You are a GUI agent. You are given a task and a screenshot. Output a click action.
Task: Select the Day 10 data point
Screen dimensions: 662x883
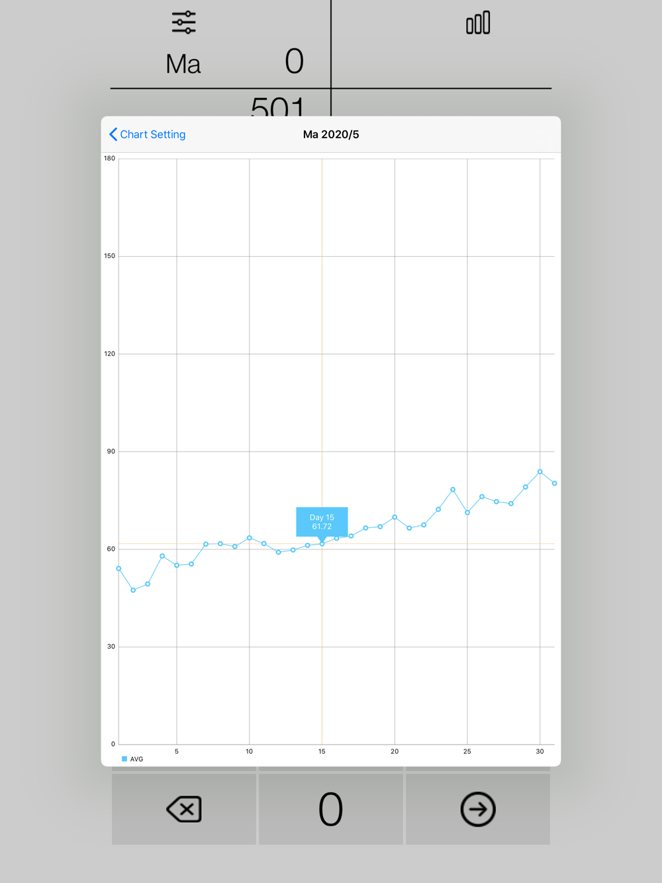pyautogui.click(x=250, y=538)
